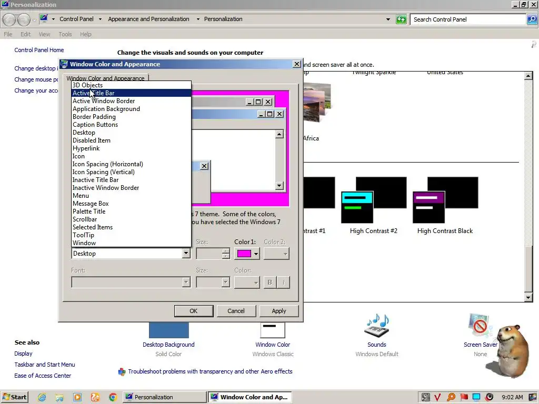Choose Active Window Border from list
The width and height of the screenshot is (539, 404).
(x=131, y=101)
